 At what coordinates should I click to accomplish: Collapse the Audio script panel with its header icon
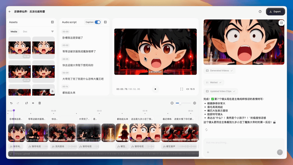[105, 22]
